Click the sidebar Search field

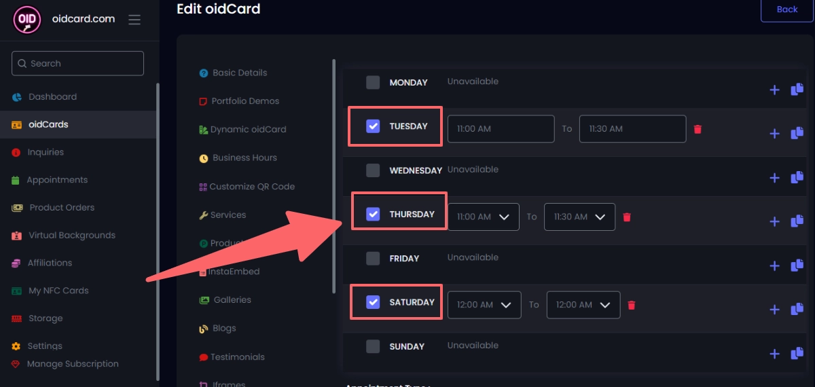pyautogui.click(x=77, y=63)
